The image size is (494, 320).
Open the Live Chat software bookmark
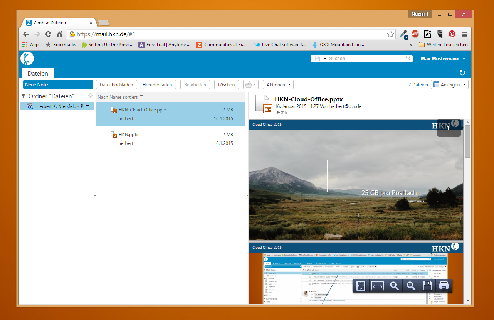[x=279, y=45]
